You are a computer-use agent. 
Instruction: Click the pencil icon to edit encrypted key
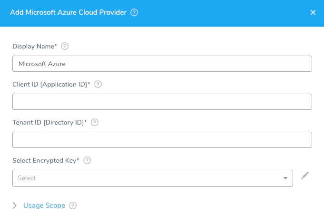point(305,175)
